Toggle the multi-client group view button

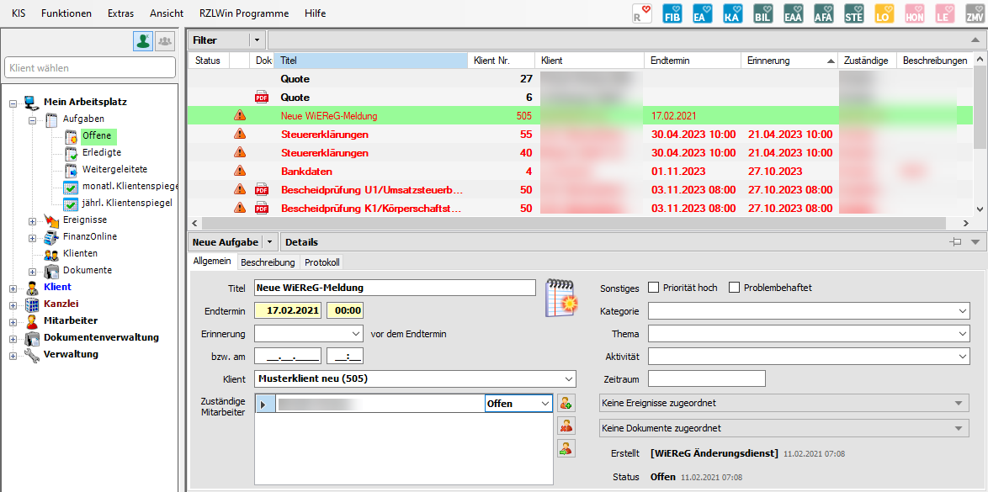(x=164, y=40)
